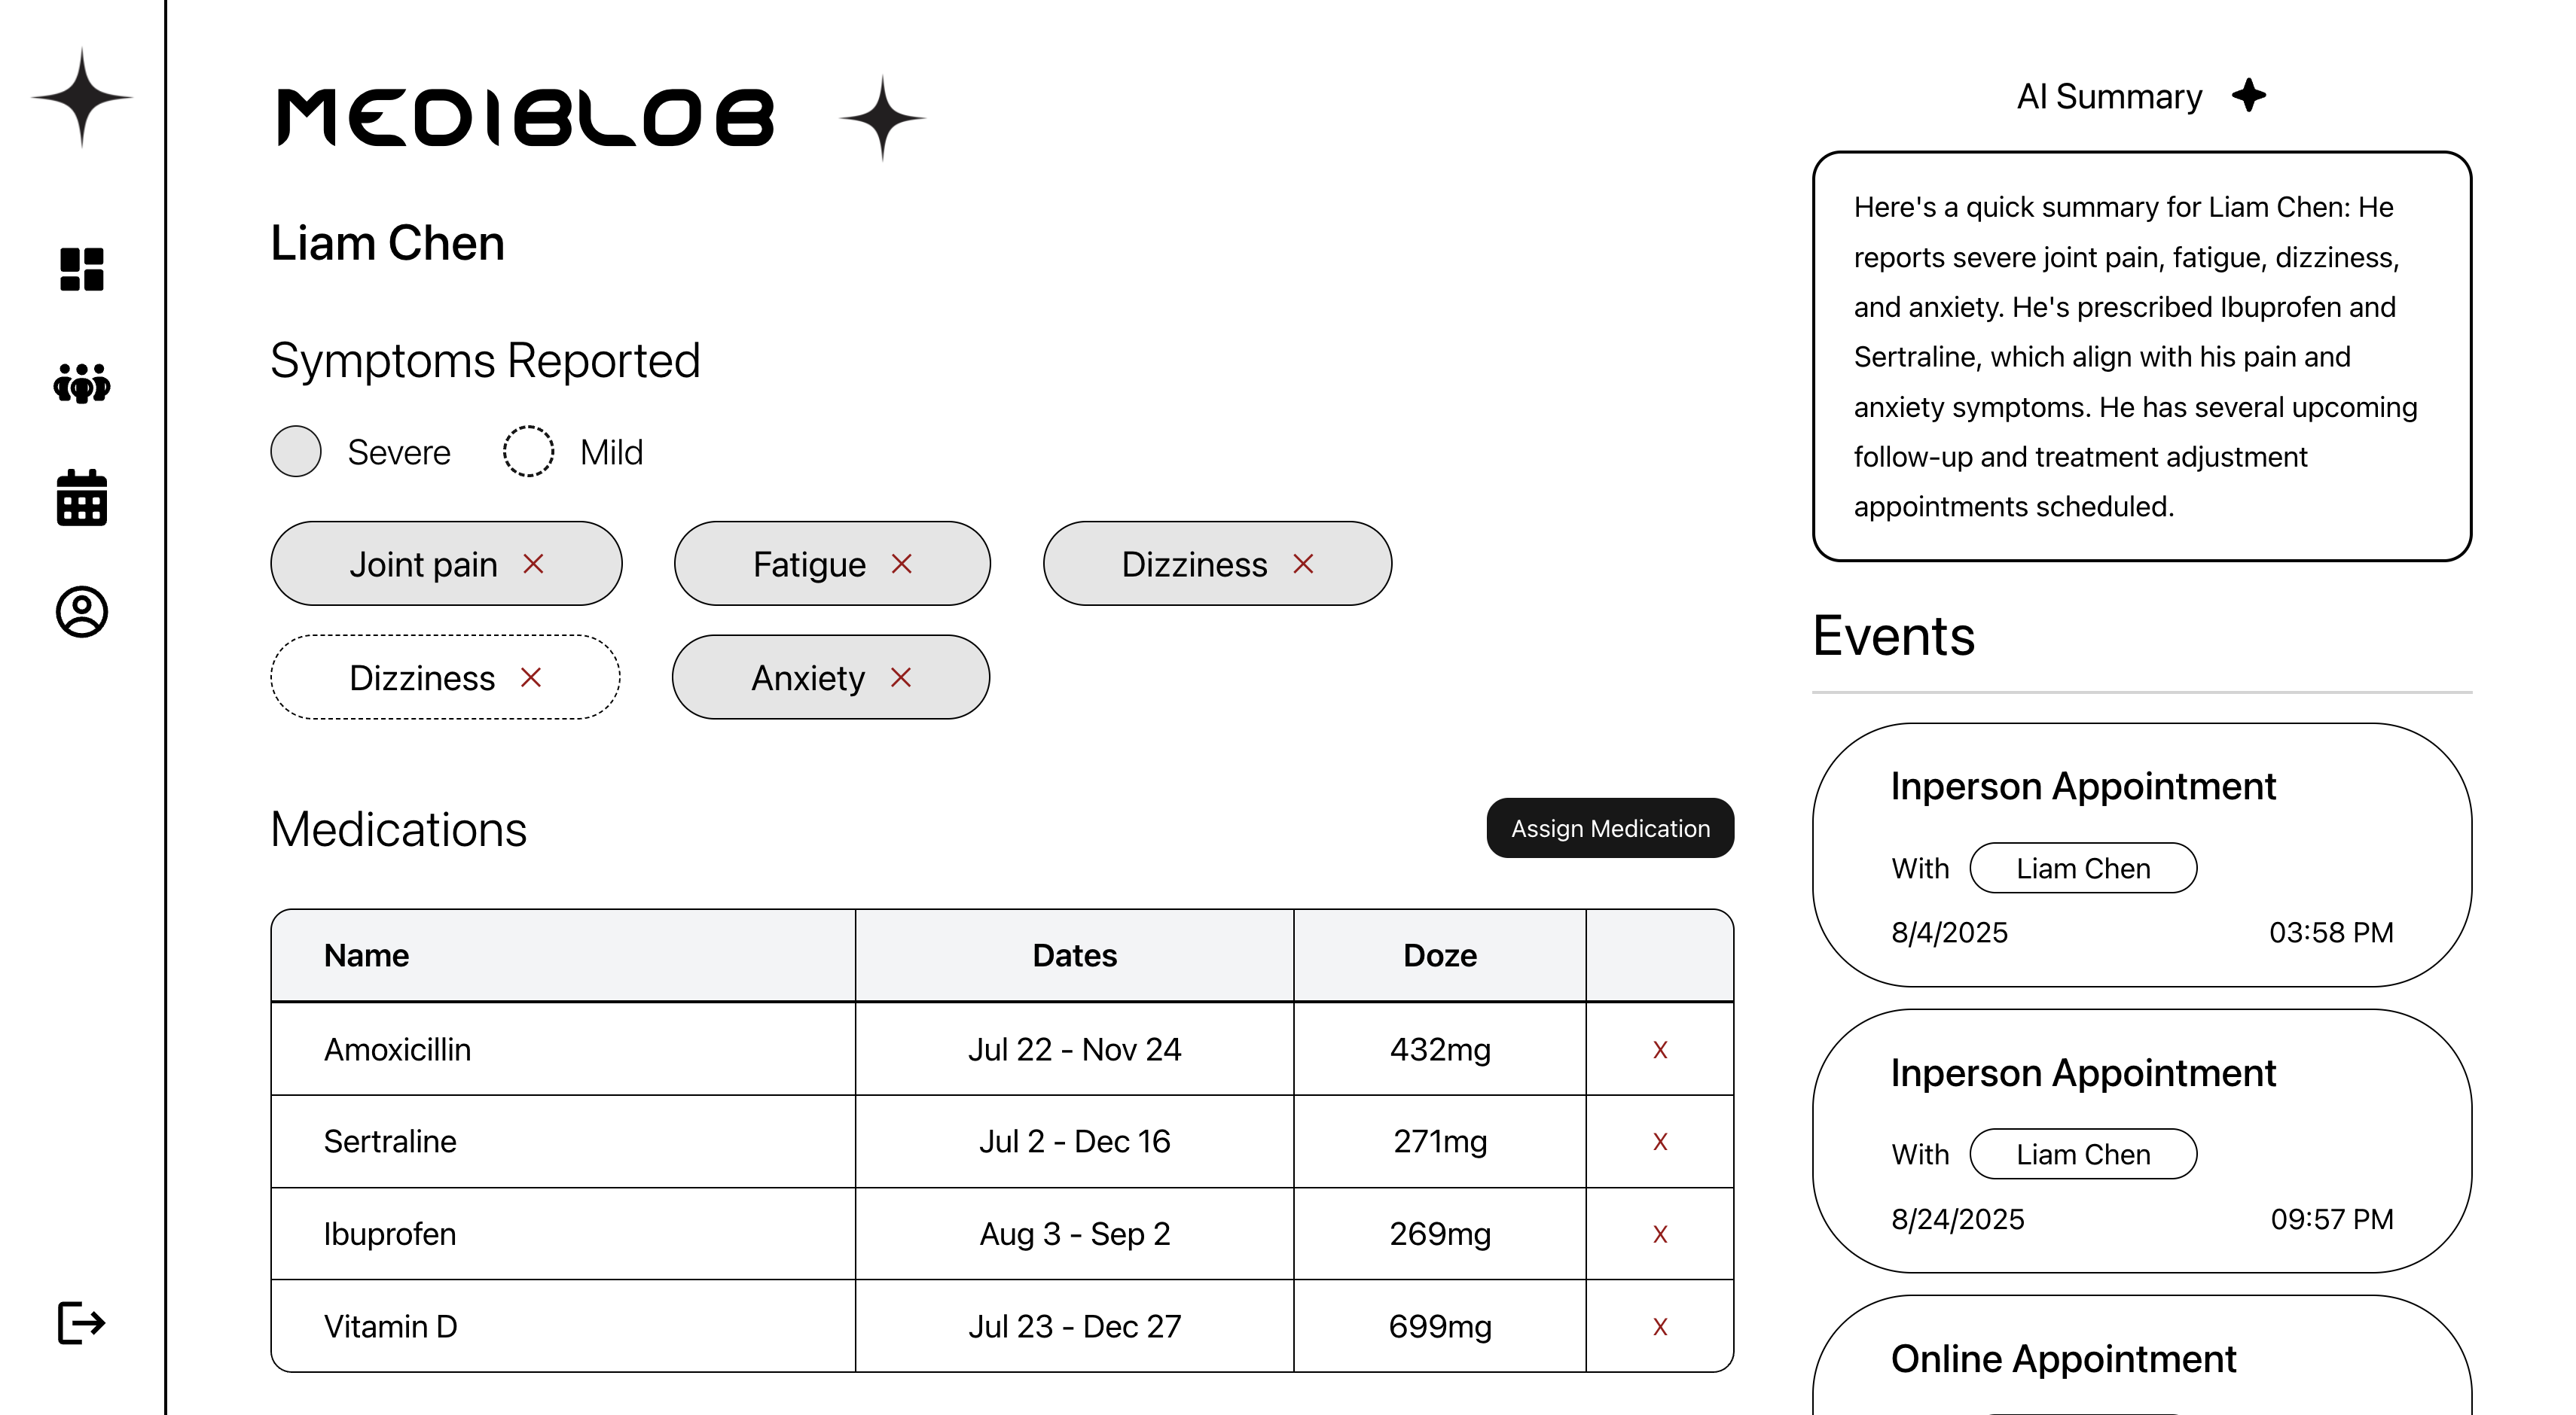2576x1415 pixels.
Task: Open the dashboard grid icon in sidebar
Action: click(82, 269)
